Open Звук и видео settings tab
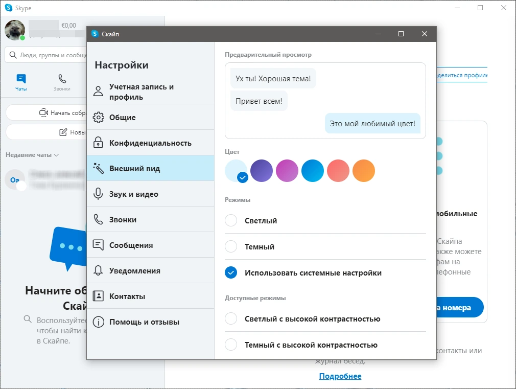The width and height of the screenshot is (516, 389). click(x=150, y=194)
